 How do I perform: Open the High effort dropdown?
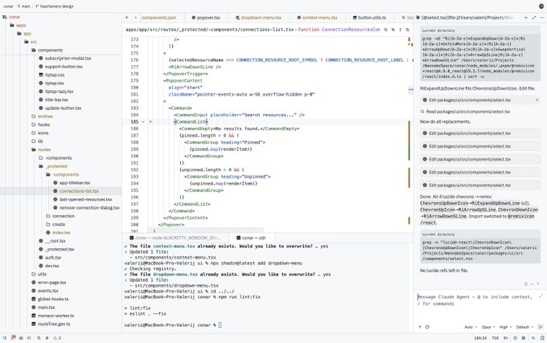pyautogui.click(x=505, y=327)
